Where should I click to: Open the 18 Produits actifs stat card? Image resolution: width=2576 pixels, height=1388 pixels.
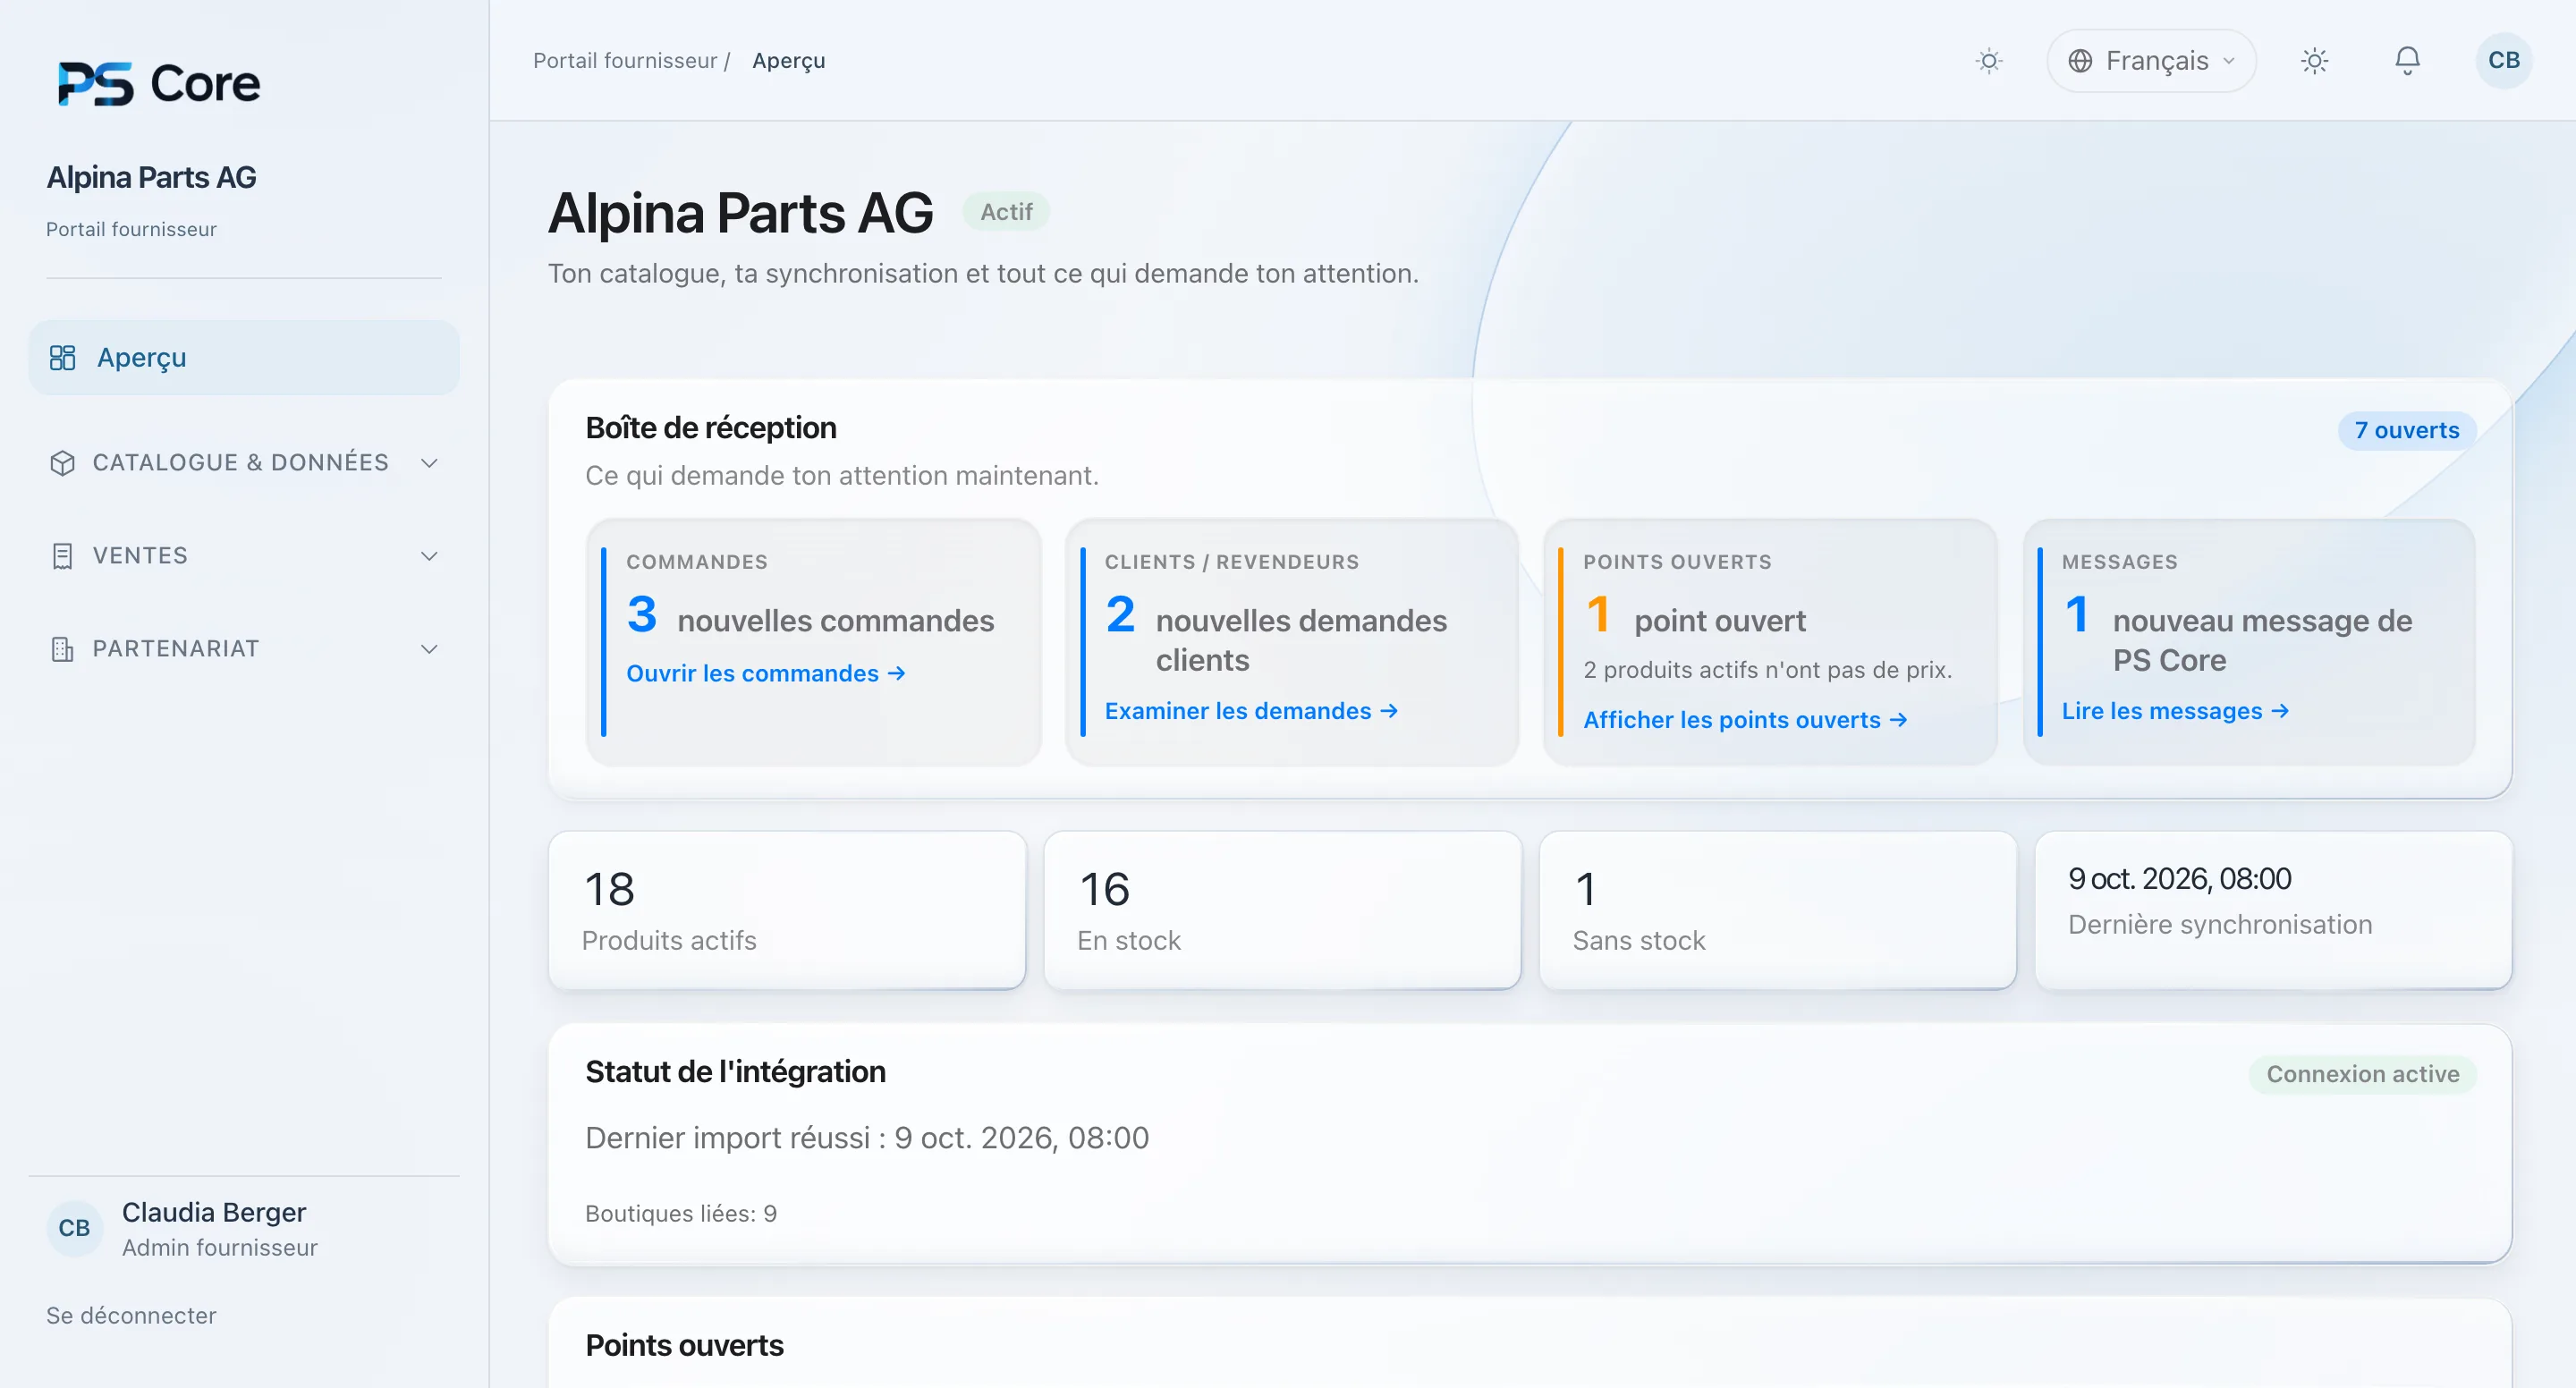click(787, 910)
